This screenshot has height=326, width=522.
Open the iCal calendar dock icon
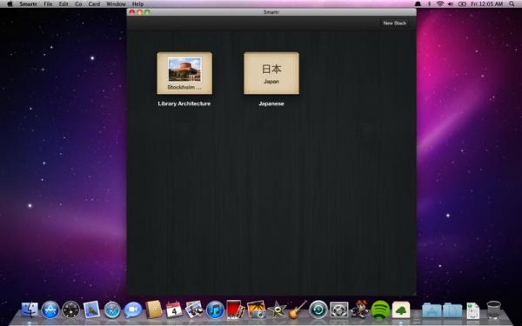coord(174,310)
